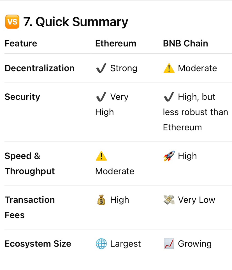
Task: Click the rising chart emoji beside Growing
Action: coord(169,244)
